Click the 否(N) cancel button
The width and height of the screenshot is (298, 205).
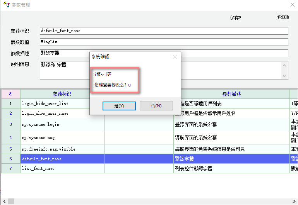pos(156,106)
